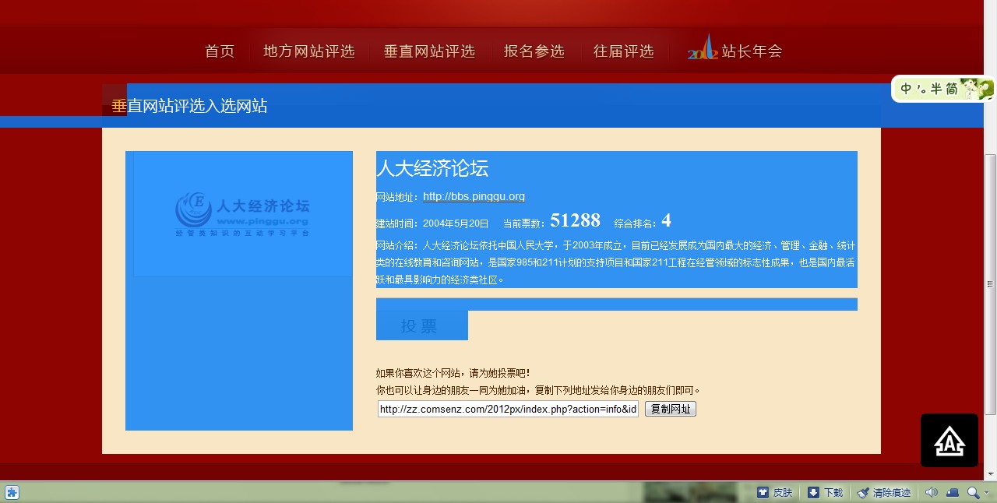Toggle 半 half-width mode in IME bar
This screenshot has height=503, width=997.
pyautogui.click(x=935, y=90)
